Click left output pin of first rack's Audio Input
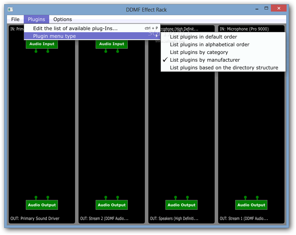296x235 pixels. pos(36,51)
